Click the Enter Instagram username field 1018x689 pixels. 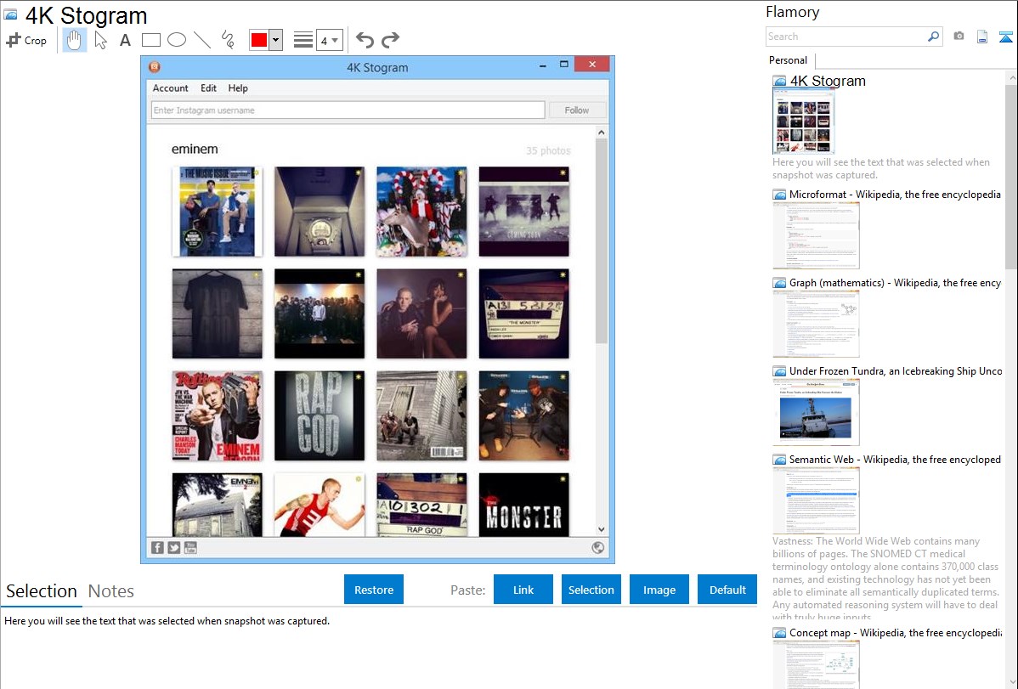[x=348, y=110]
